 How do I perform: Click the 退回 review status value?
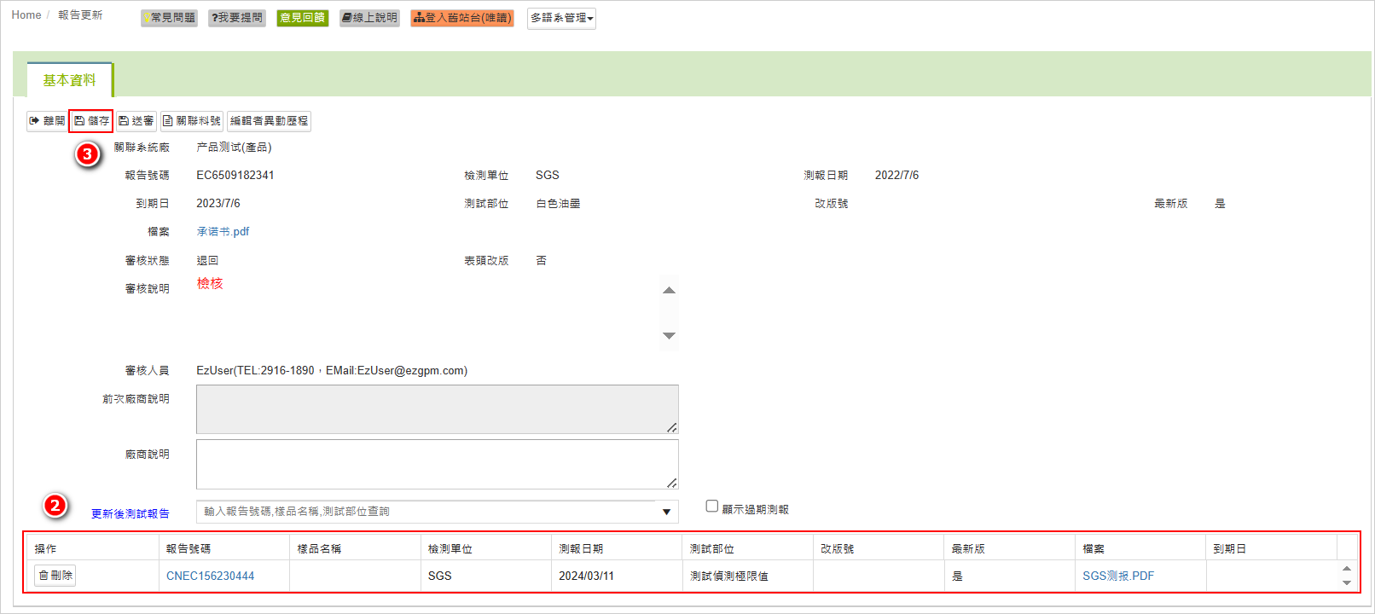point(207,261)
